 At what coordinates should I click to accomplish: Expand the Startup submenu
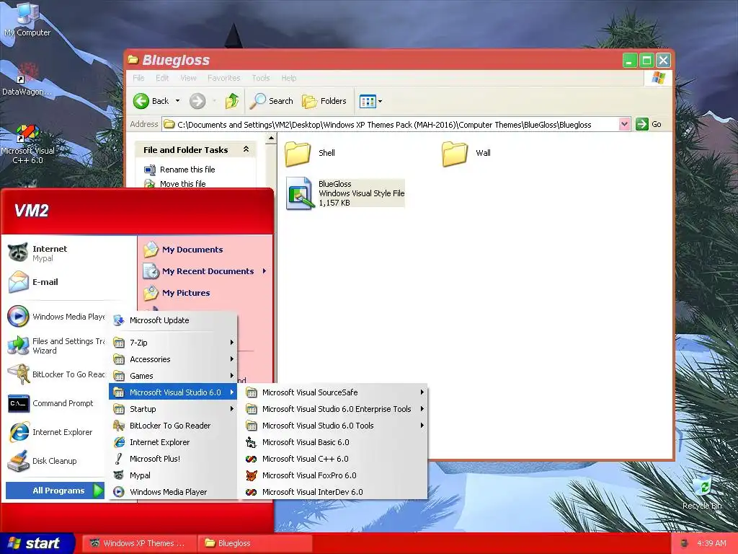pyautogui.click(x=173, y=409)
